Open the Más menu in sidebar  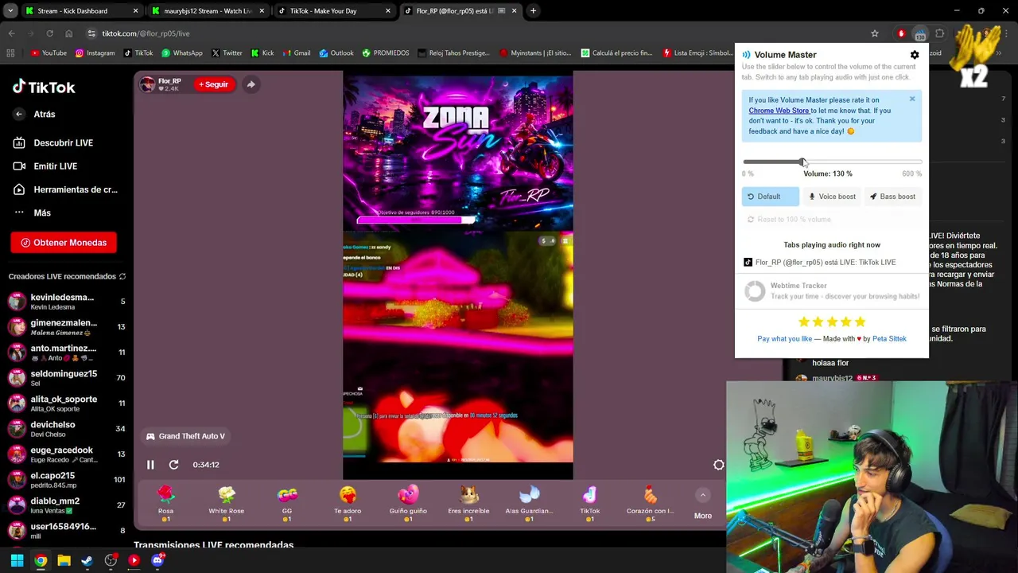(32, 212)
